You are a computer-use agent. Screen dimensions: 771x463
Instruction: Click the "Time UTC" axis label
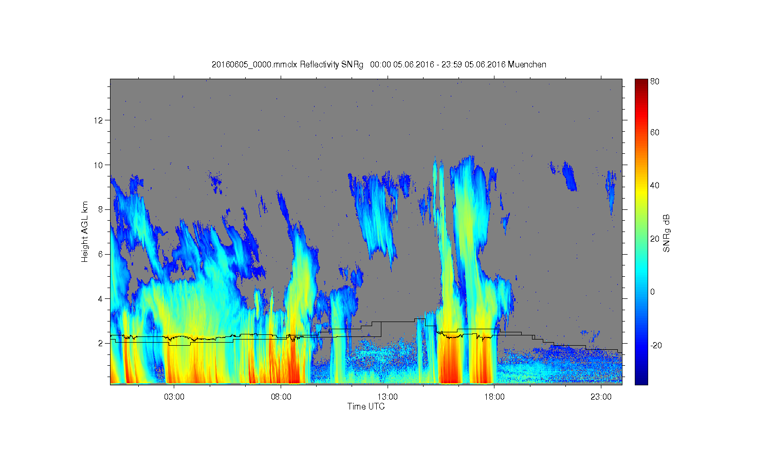[366, 406]
